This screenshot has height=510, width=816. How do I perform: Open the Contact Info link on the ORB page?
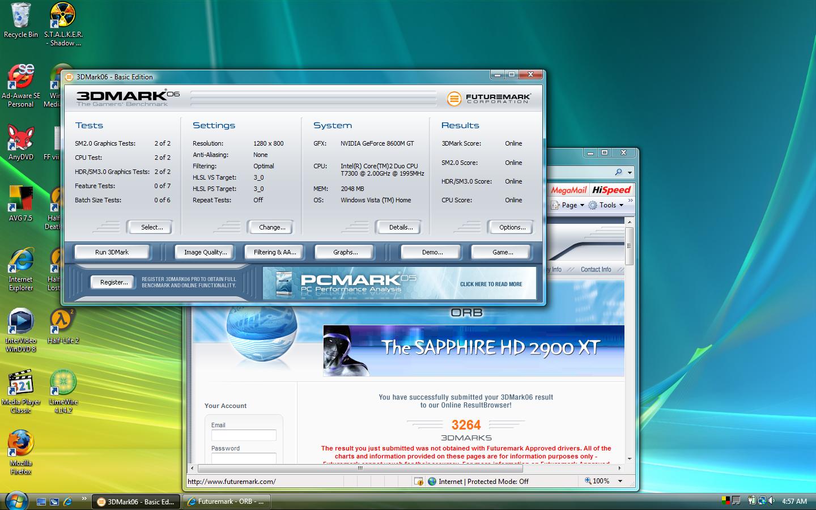(x=596, y=270)
